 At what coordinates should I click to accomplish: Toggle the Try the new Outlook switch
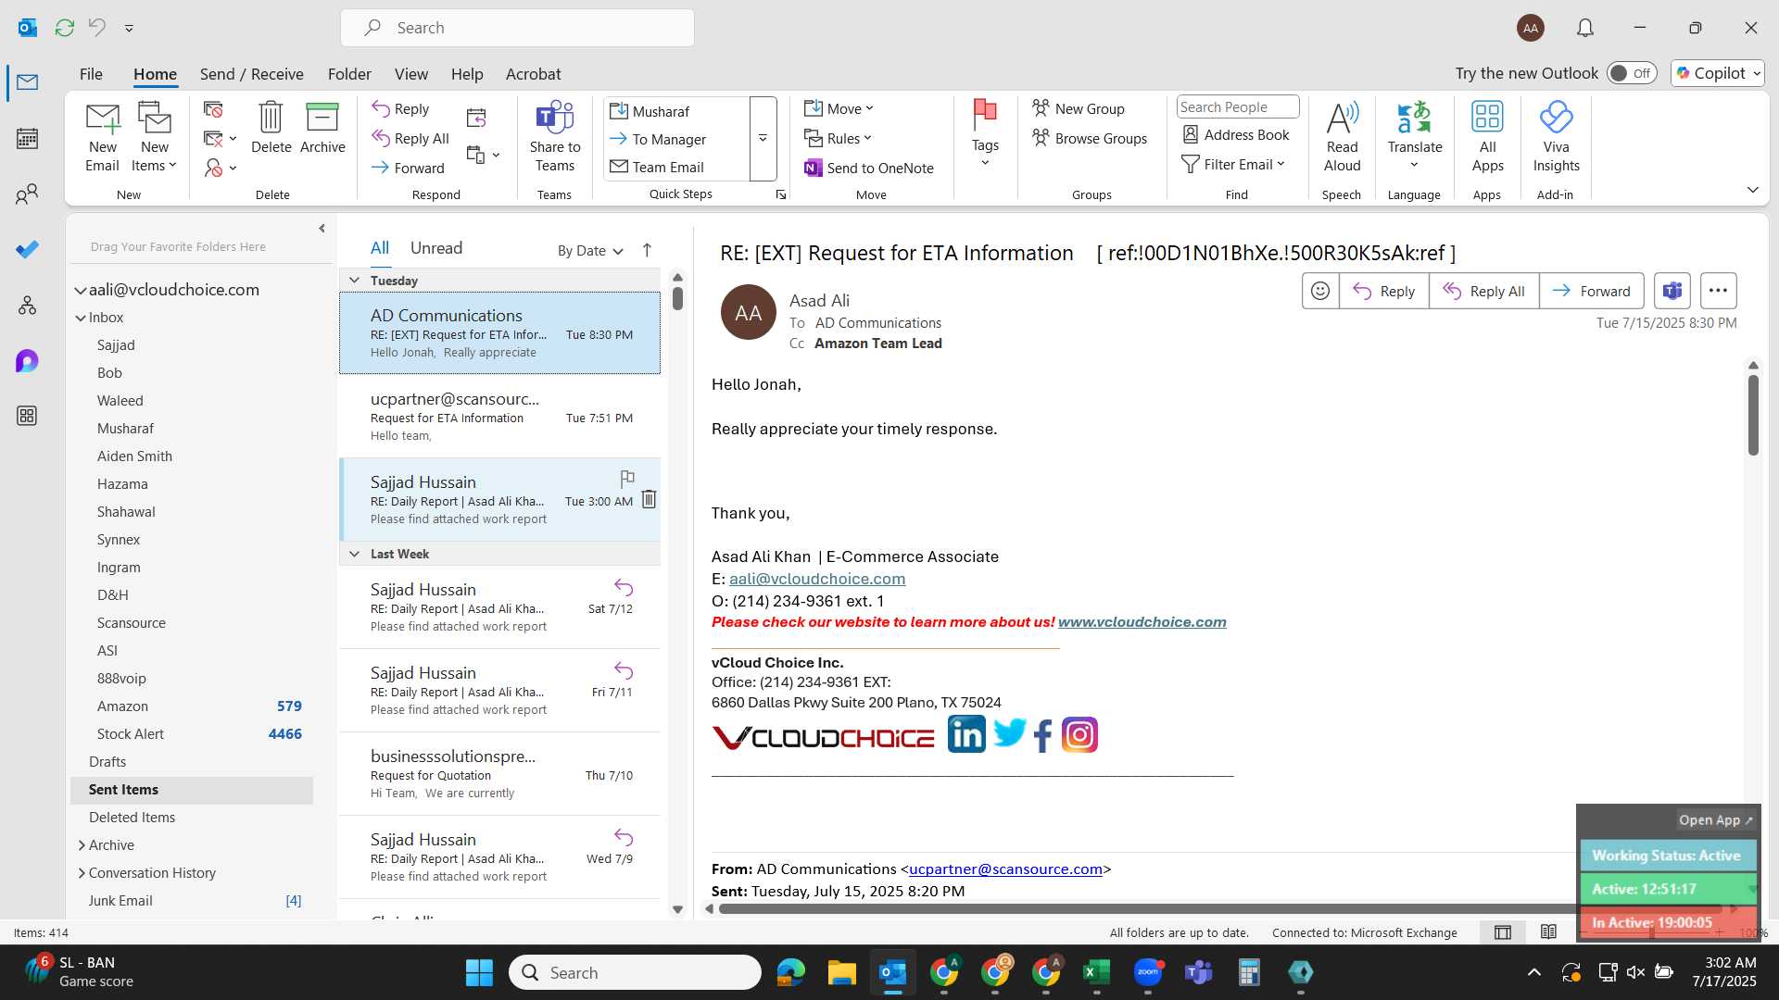coord(1632,73)
